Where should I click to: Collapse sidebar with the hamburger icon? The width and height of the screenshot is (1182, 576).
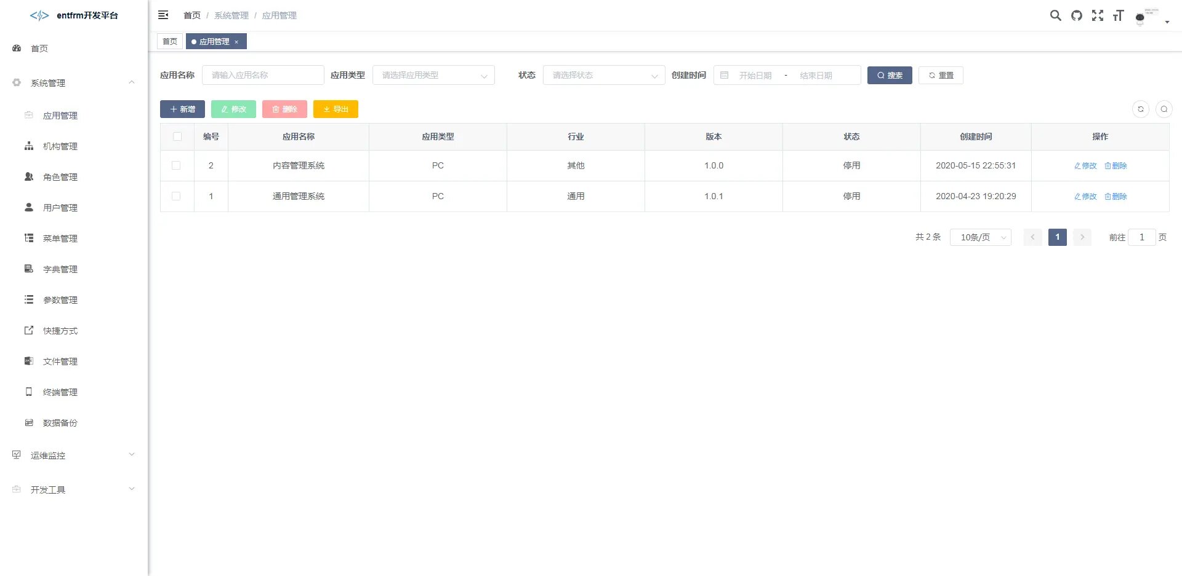163,15
